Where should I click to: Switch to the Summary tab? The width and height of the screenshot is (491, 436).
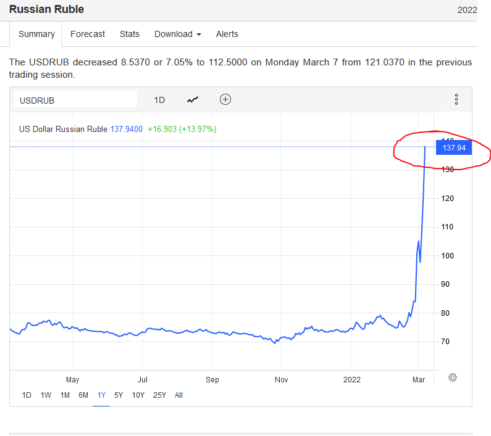pos(36,34)
